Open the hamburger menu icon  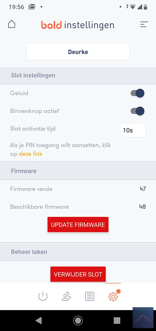[x=144, y=25]
